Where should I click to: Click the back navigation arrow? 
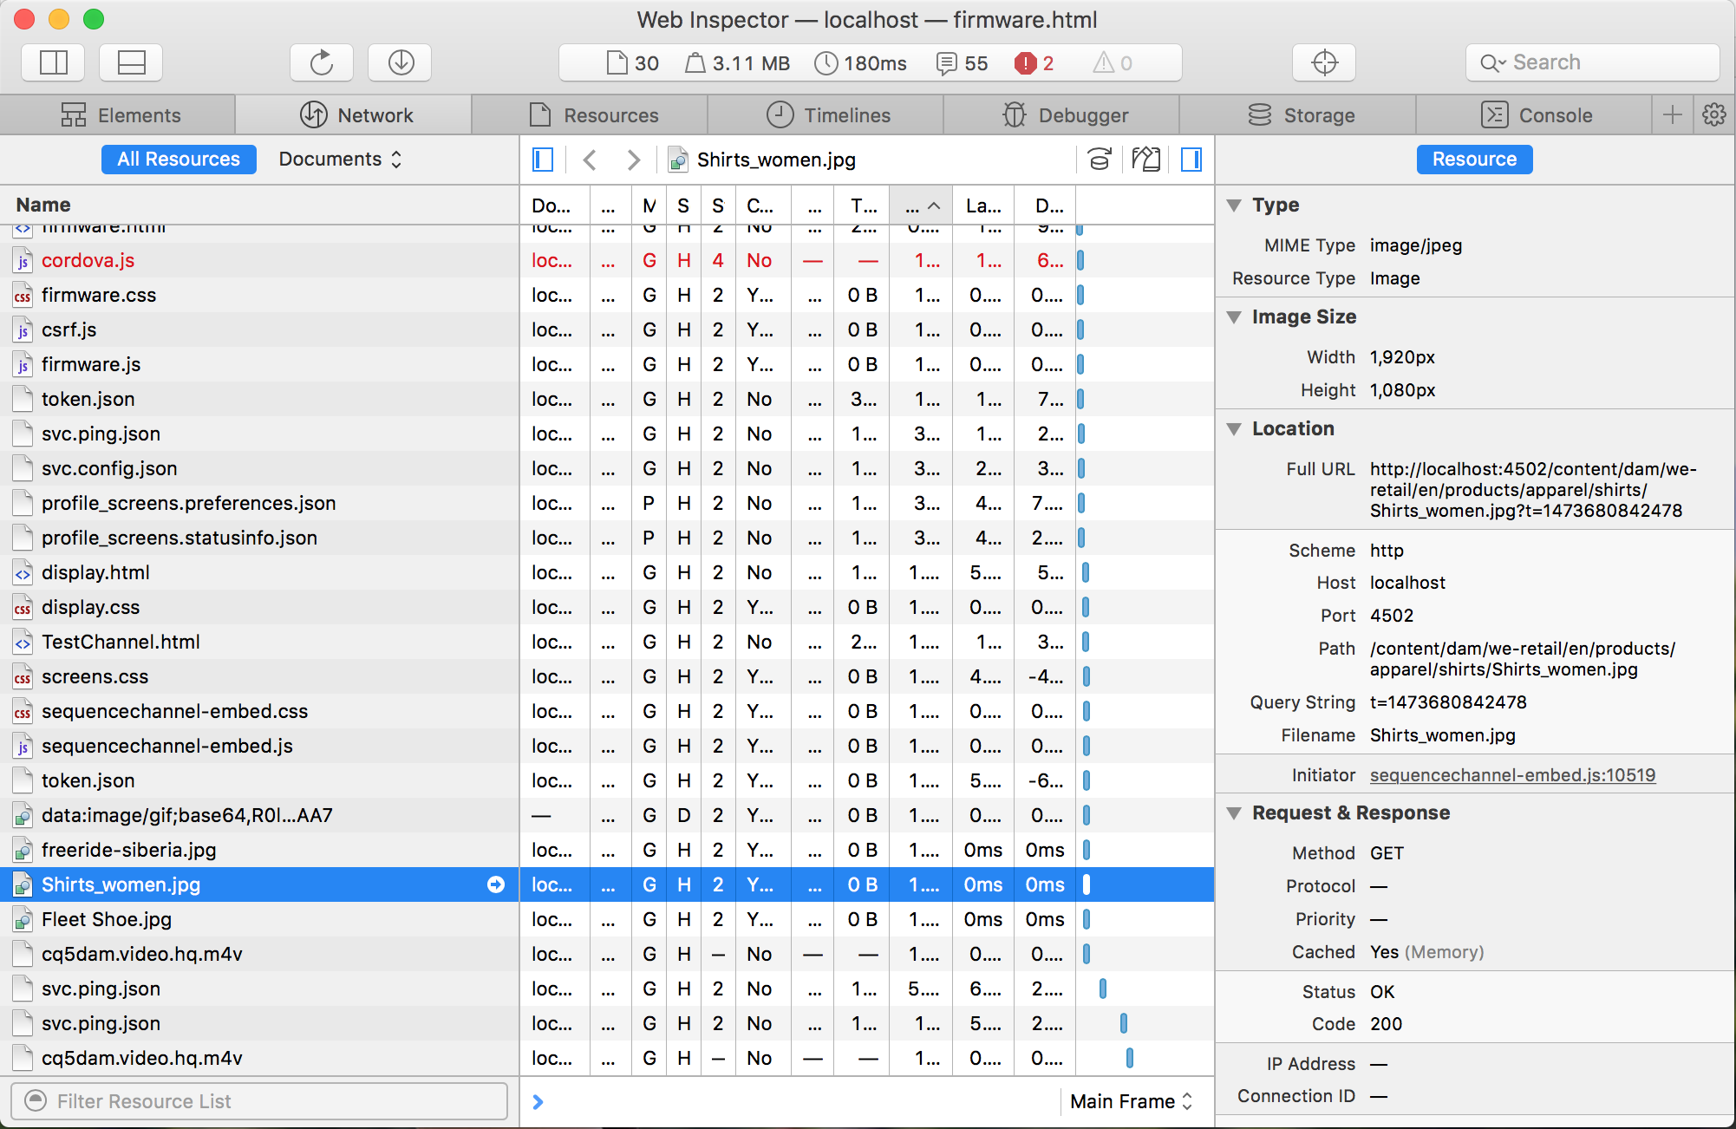591,160
